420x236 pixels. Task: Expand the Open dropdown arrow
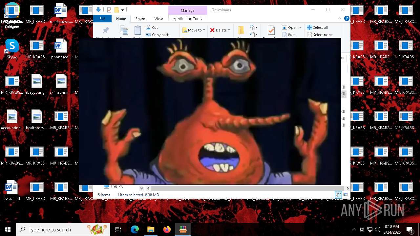coord(300,28)
